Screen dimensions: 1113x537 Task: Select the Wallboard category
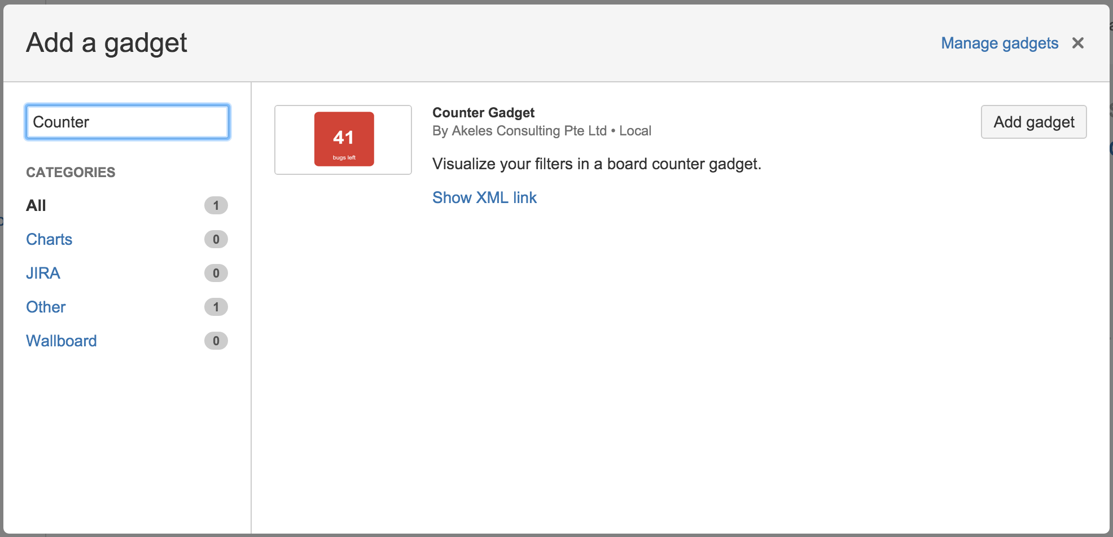pos(61,341)
